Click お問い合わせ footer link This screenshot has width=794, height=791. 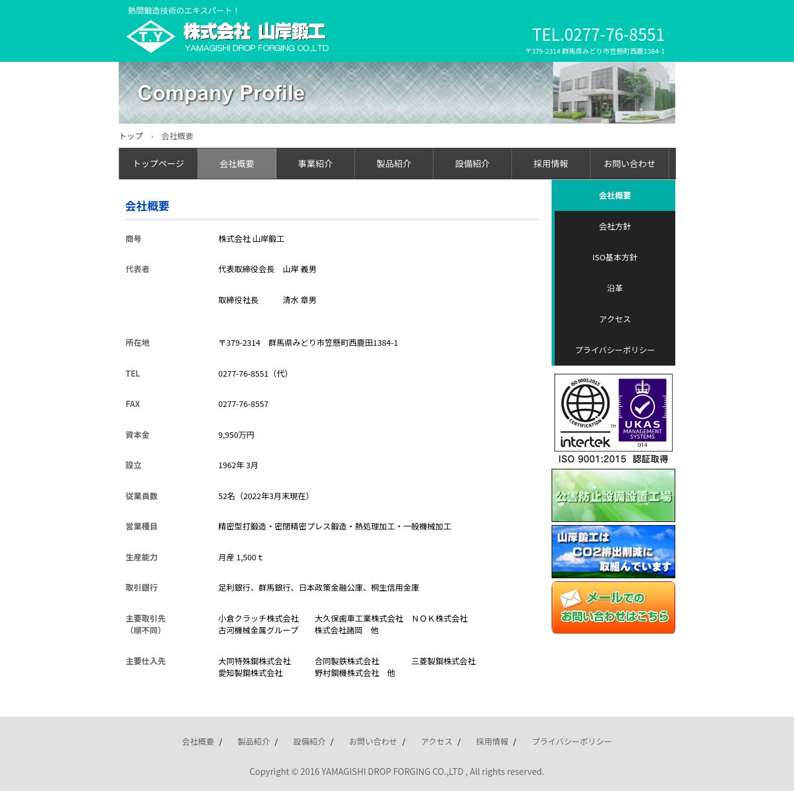point(373,742)
